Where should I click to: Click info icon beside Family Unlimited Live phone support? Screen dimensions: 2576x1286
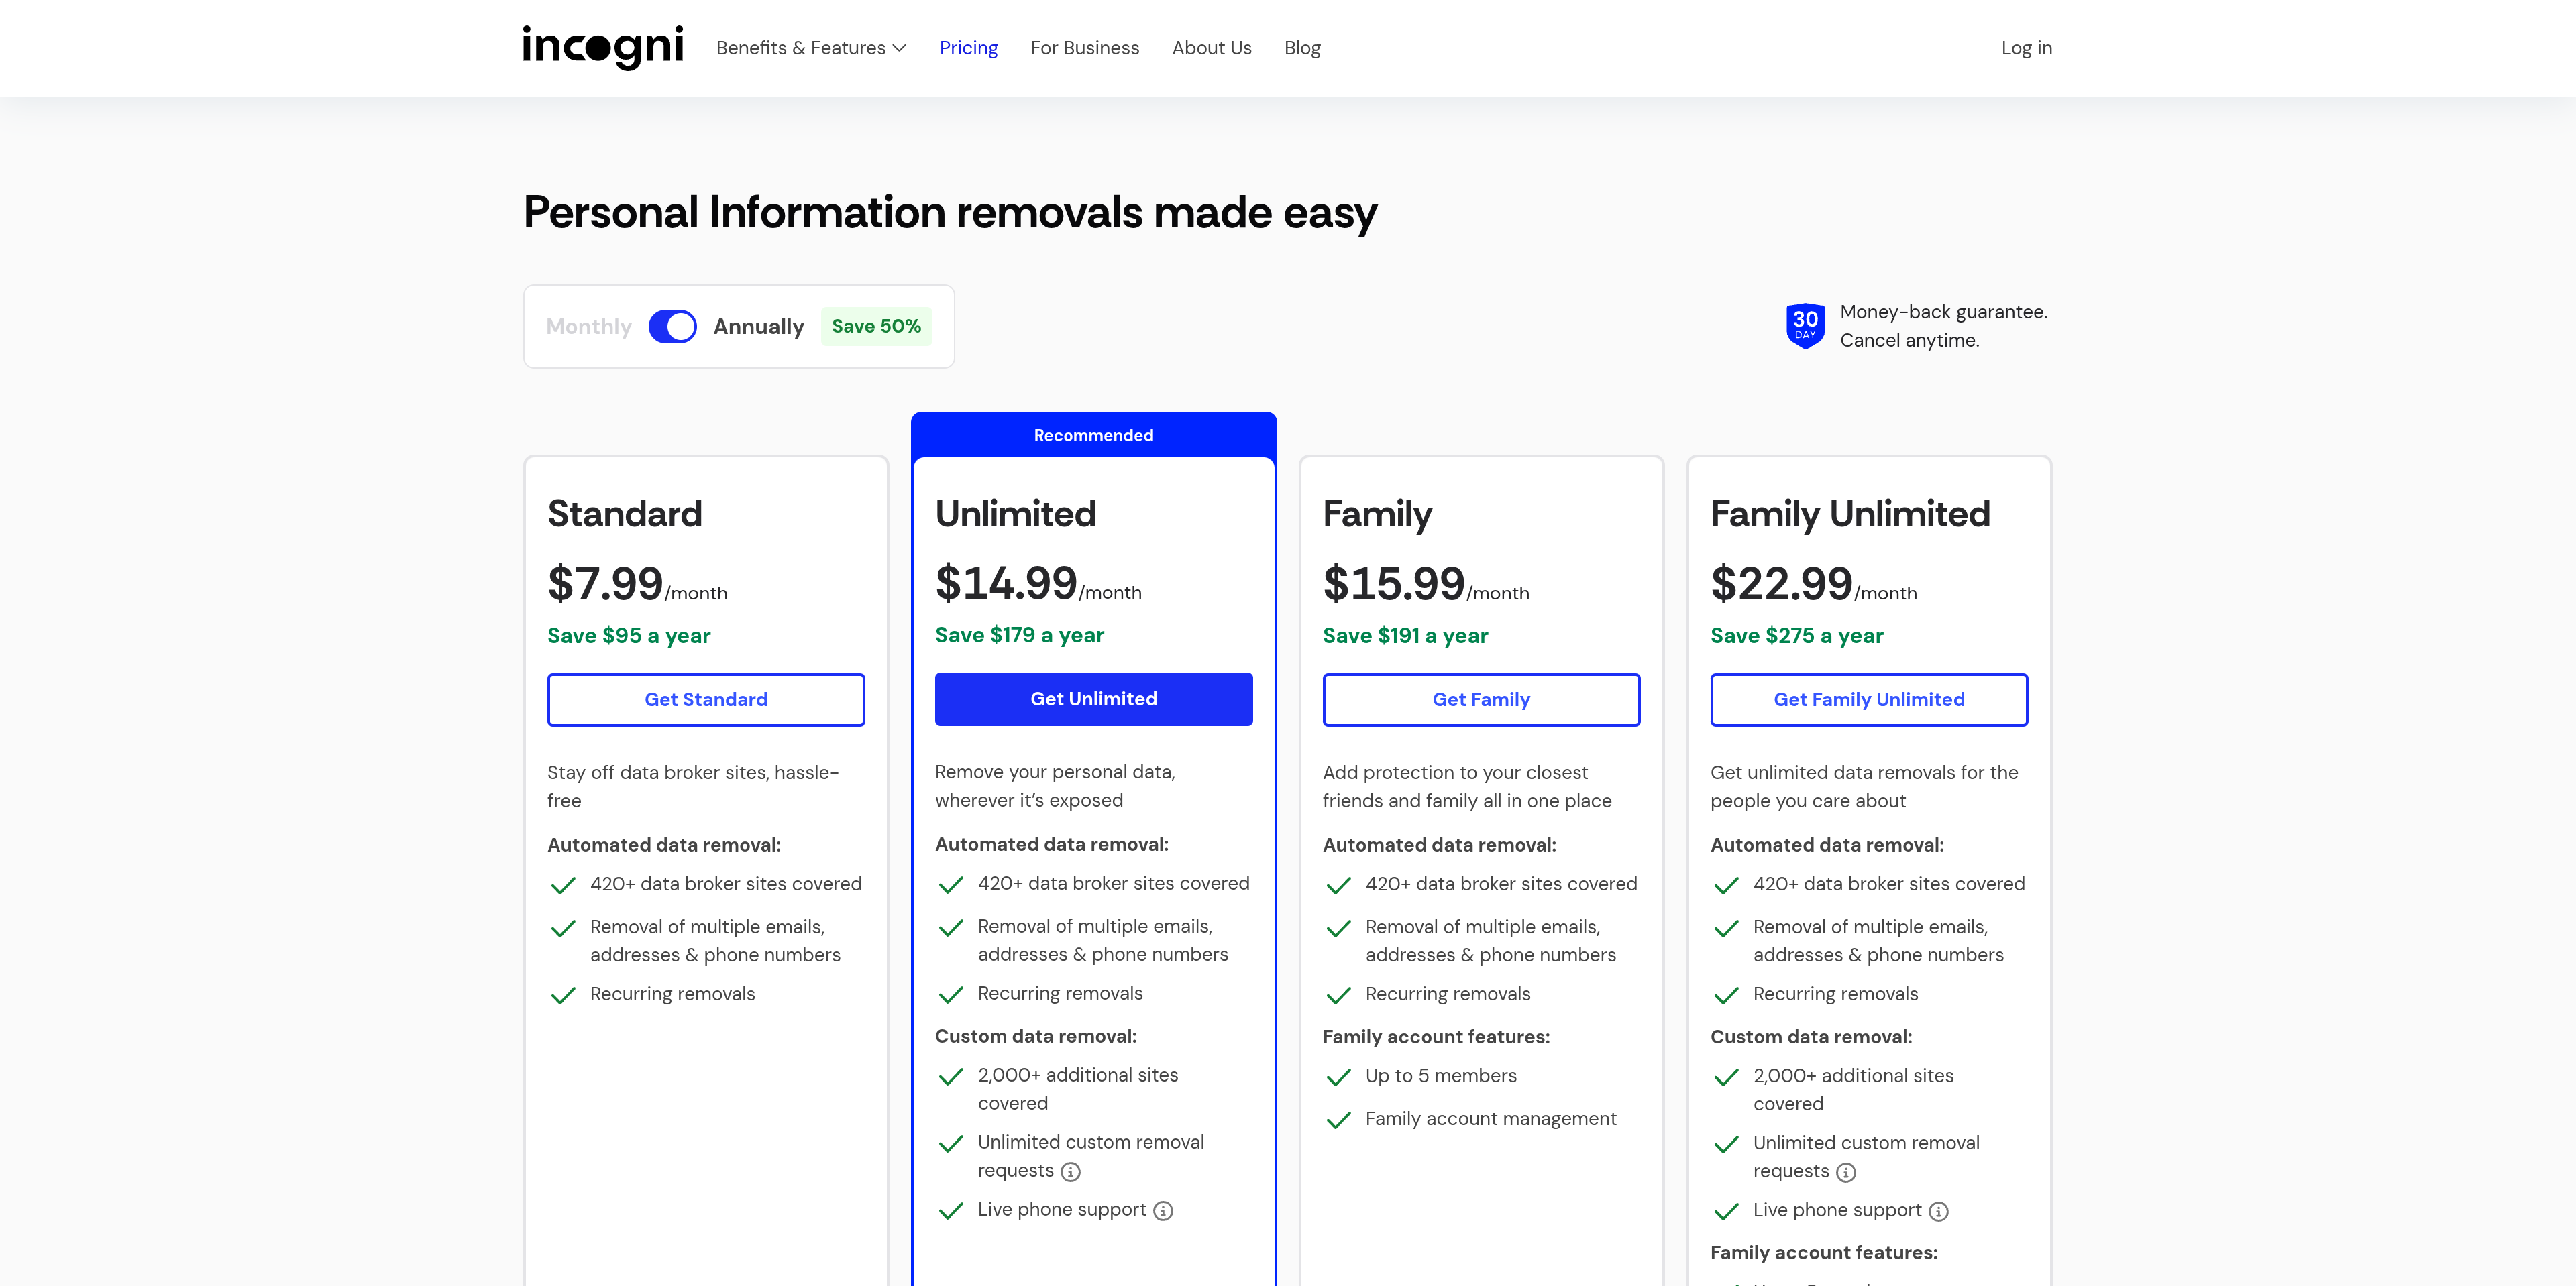[1938, 1211]
